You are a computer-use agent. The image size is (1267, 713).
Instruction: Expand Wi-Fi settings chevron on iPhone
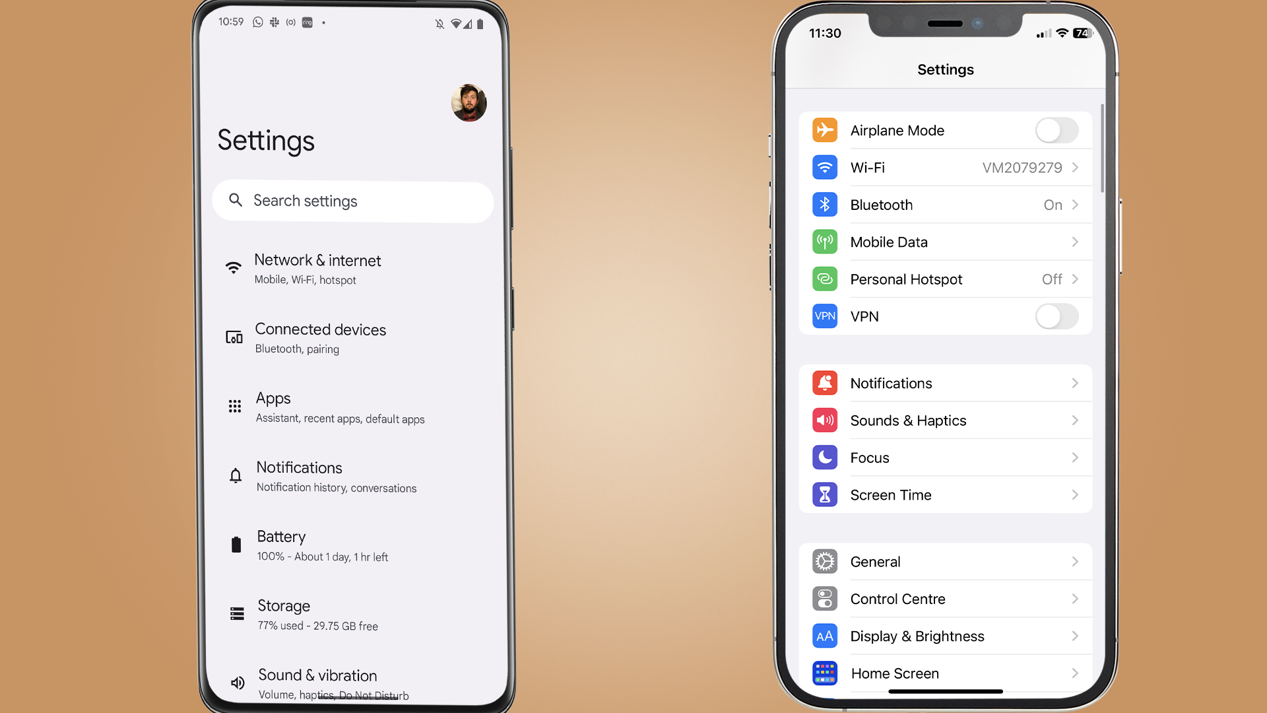1076,167
